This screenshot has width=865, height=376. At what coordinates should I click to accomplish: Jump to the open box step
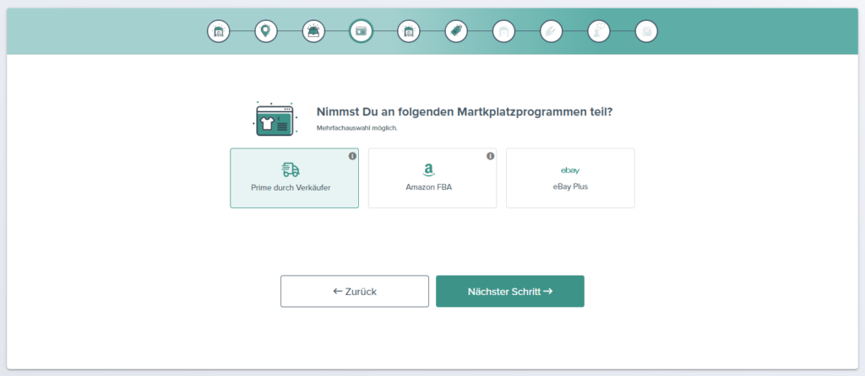coord(313,31)
